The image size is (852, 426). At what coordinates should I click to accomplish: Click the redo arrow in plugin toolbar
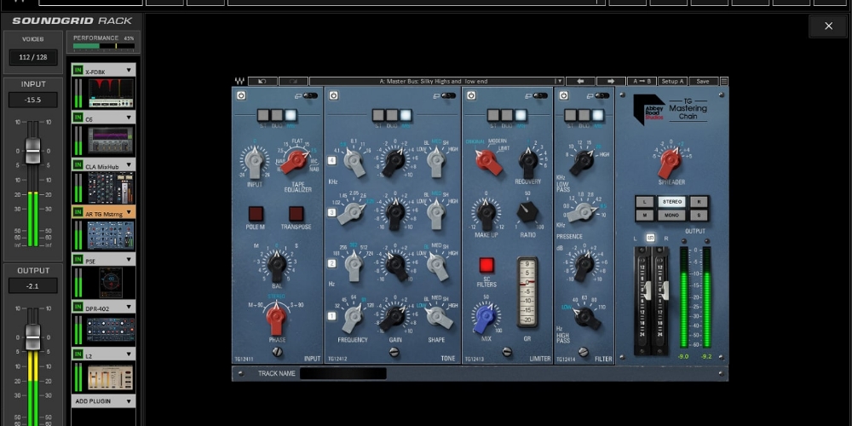(293, 82)
